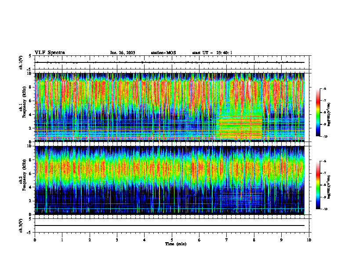Viewport: 348px width, 269px height.
Task: Click time axis tick label "8"
Action: 254,240
